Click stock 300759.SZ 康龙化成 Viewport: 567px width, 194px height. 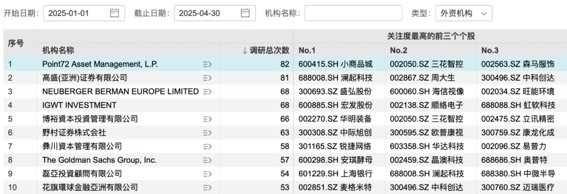(x=518, y=133)
